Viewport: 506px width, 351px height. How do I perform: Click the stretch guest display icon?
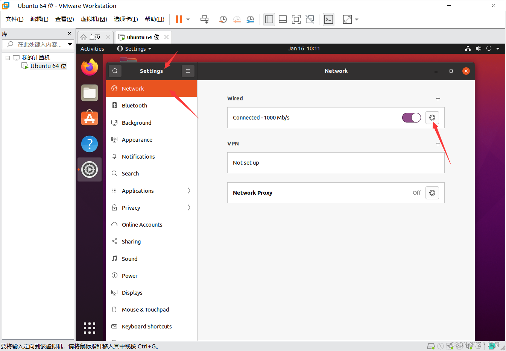click(347, 20)
